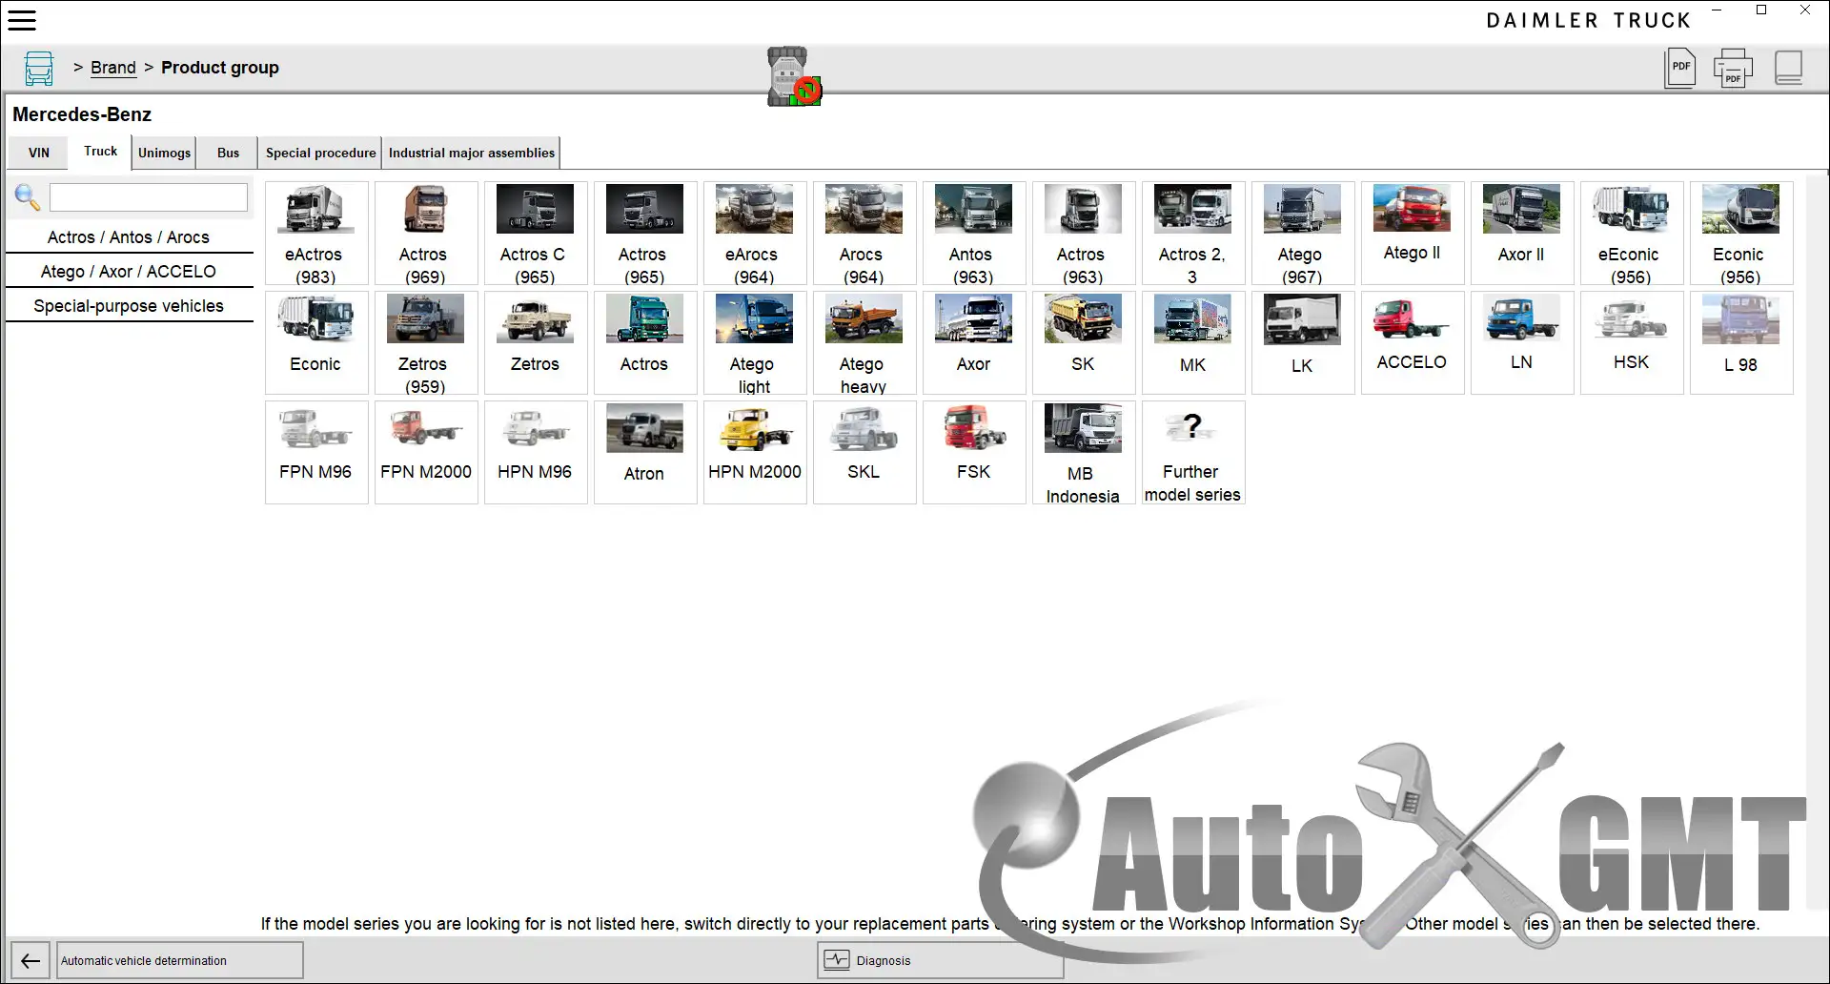Open the manual book icon
This screenshot has width=1830, height=984.
[1789, 68]
